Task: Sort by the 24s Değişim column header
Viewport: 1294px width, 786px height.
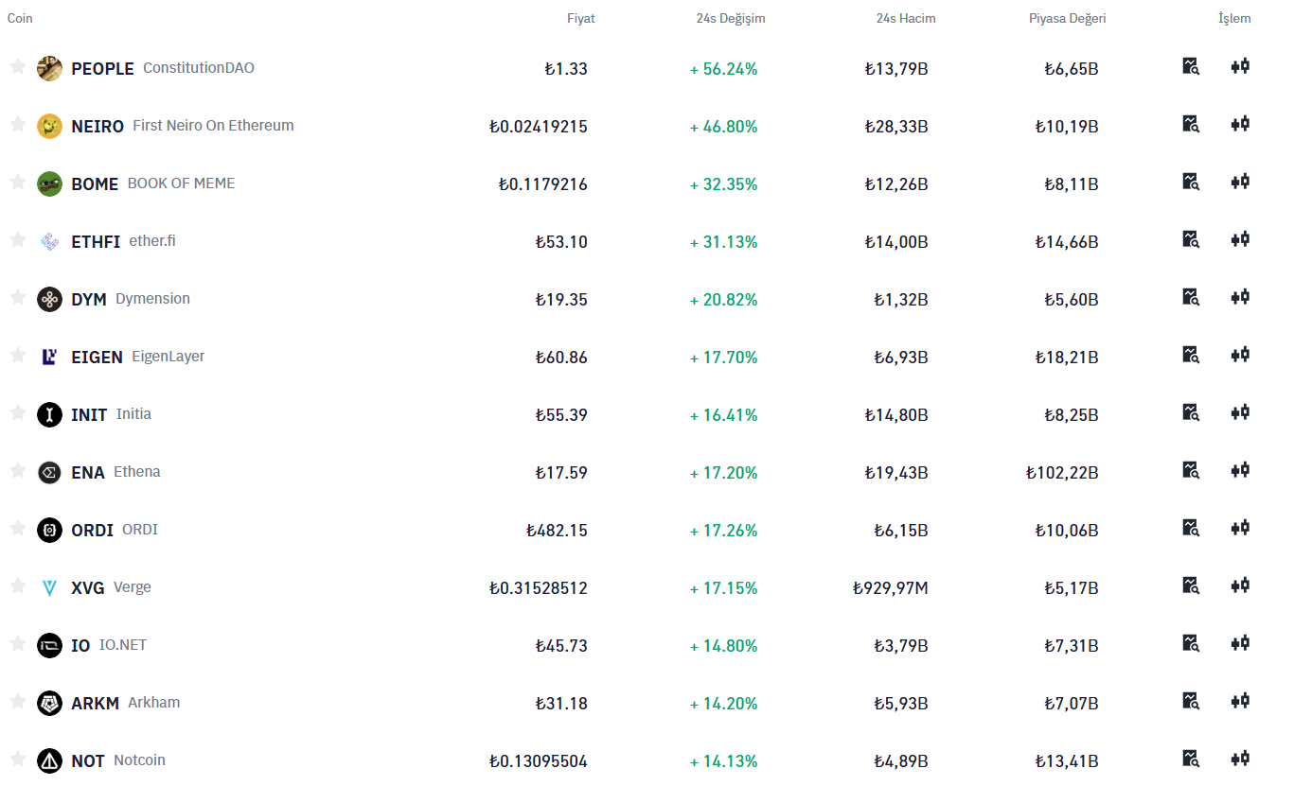Action: click(730, 19)
